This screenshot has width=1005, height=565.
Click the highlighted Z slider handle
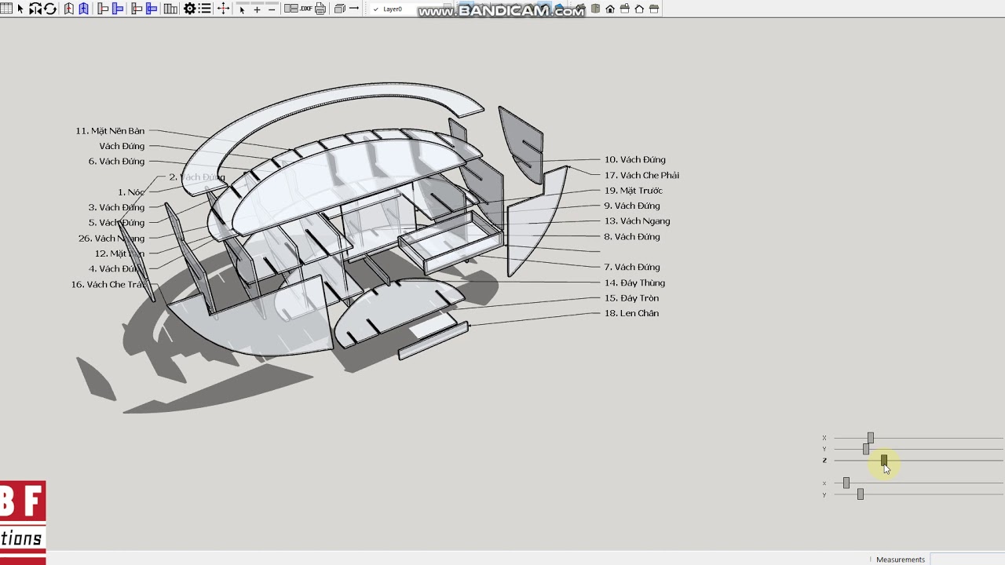[x=884, y=460]
